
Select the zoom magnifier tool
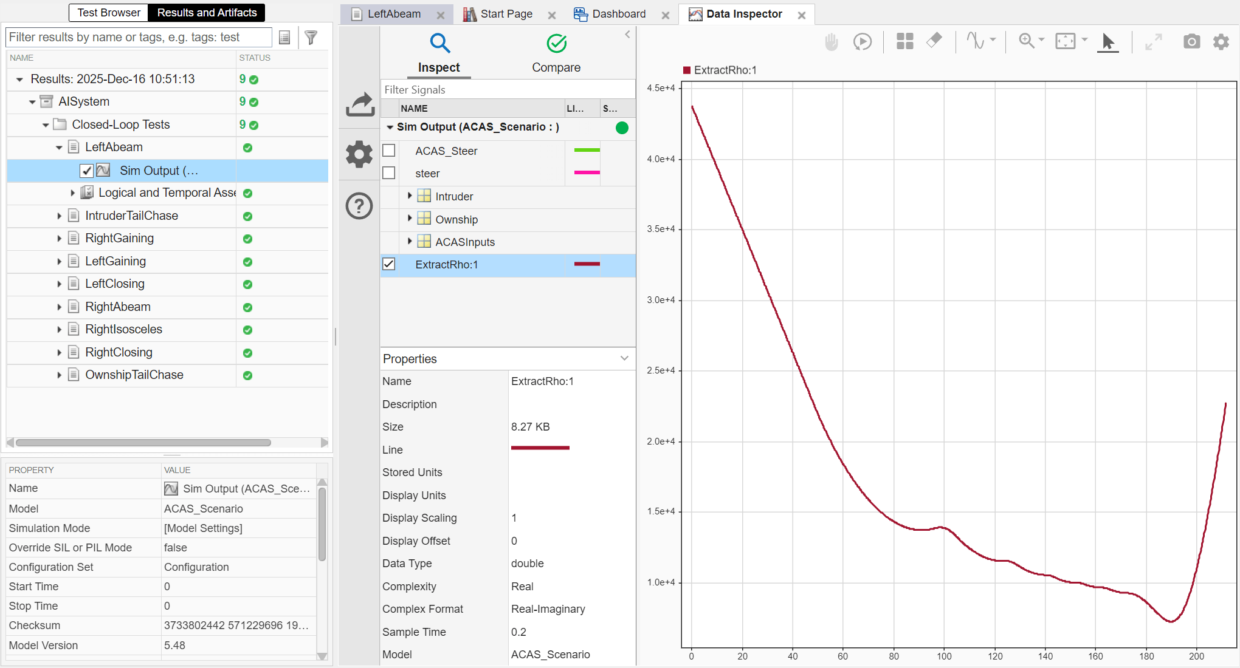pyautogui.click(x=1026, y=41)
